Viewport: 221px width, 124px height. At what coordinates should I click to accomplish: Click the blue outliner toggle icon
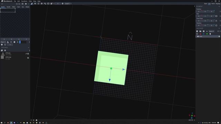204,34
